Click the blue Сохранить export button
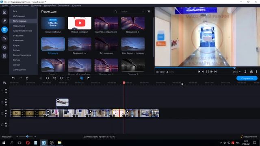 (x=247, y=78)
